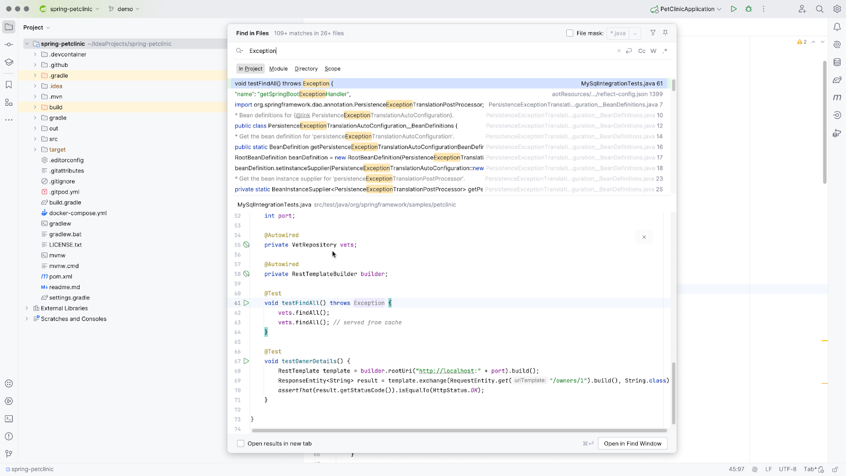Click the preview horizontal scrollbar
This screenshot has width=846, height=476.
click(x=459, y=431)
